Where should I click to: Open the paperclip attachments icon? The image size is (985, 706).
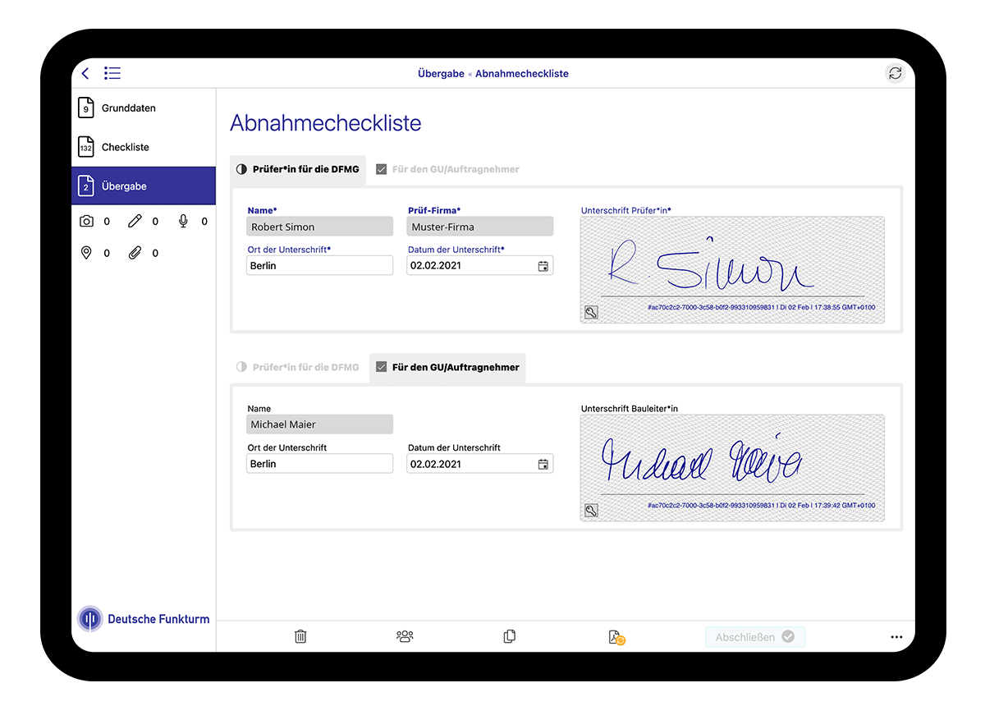point(135,253)
